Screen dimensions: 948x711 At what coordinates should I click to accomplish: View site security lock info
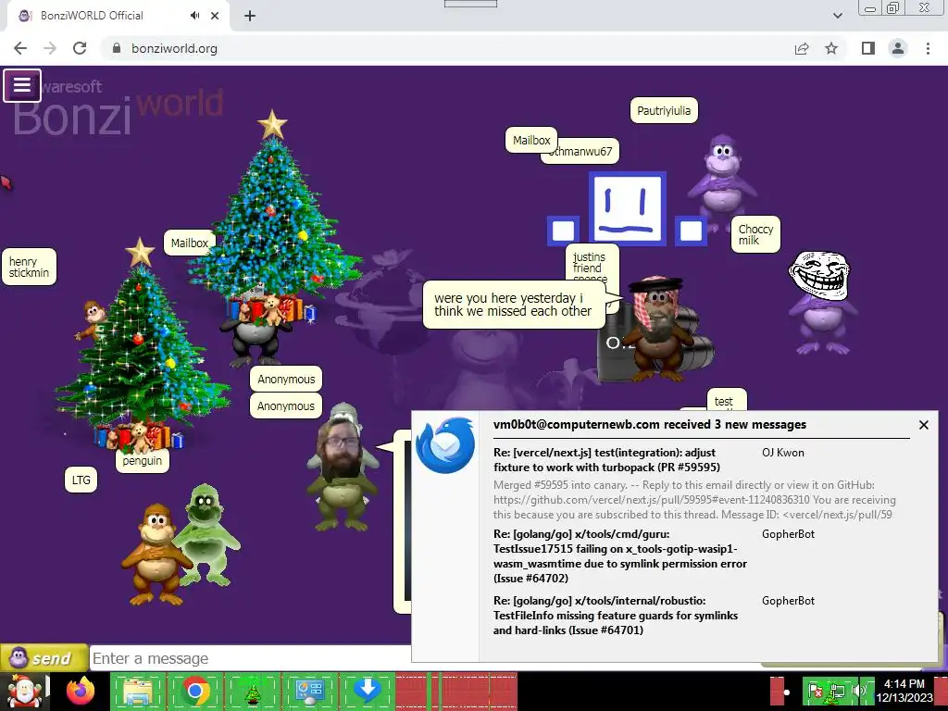117,48
